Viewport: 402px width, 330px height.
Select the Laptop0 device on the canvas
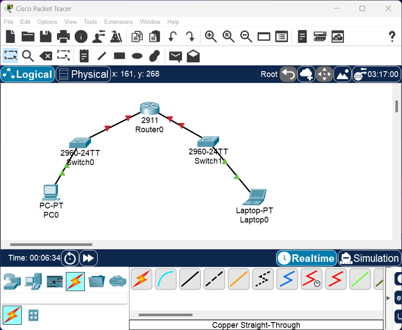click(254, 197)
